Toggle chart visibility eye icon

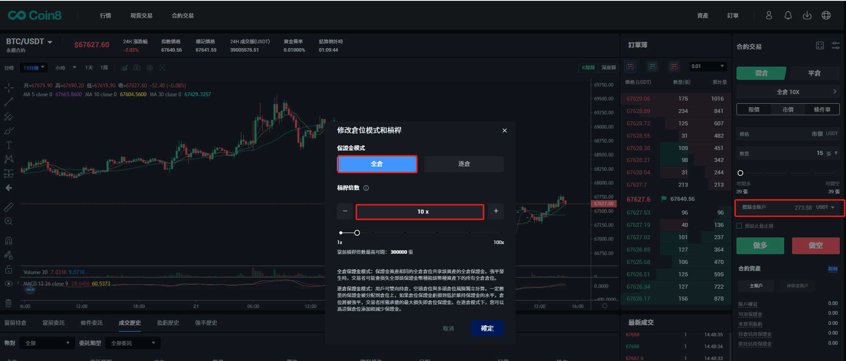point(8,284)
